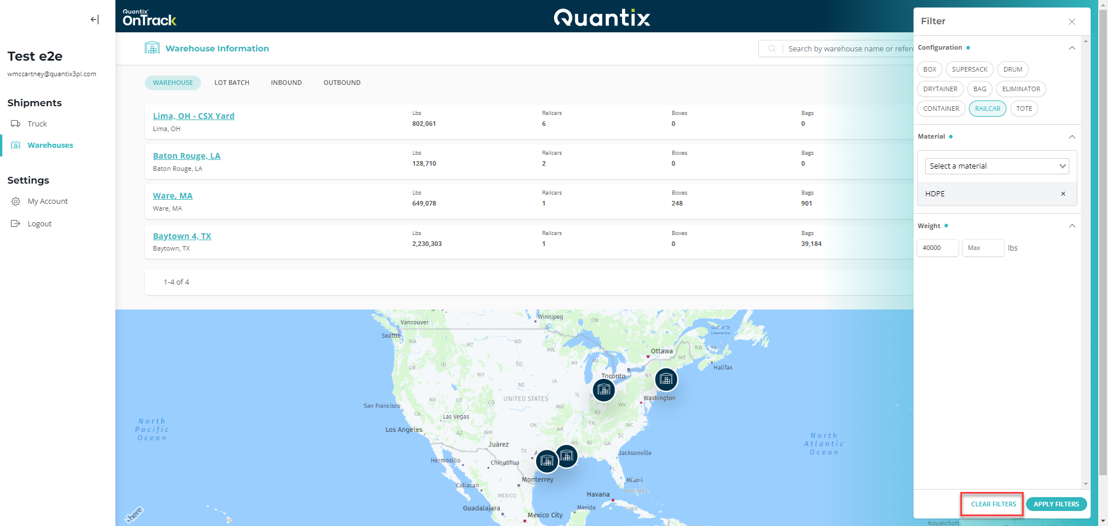
Task: Collapse the Weight filter section
Action: pyautogui.click(x=1072, y=226)
